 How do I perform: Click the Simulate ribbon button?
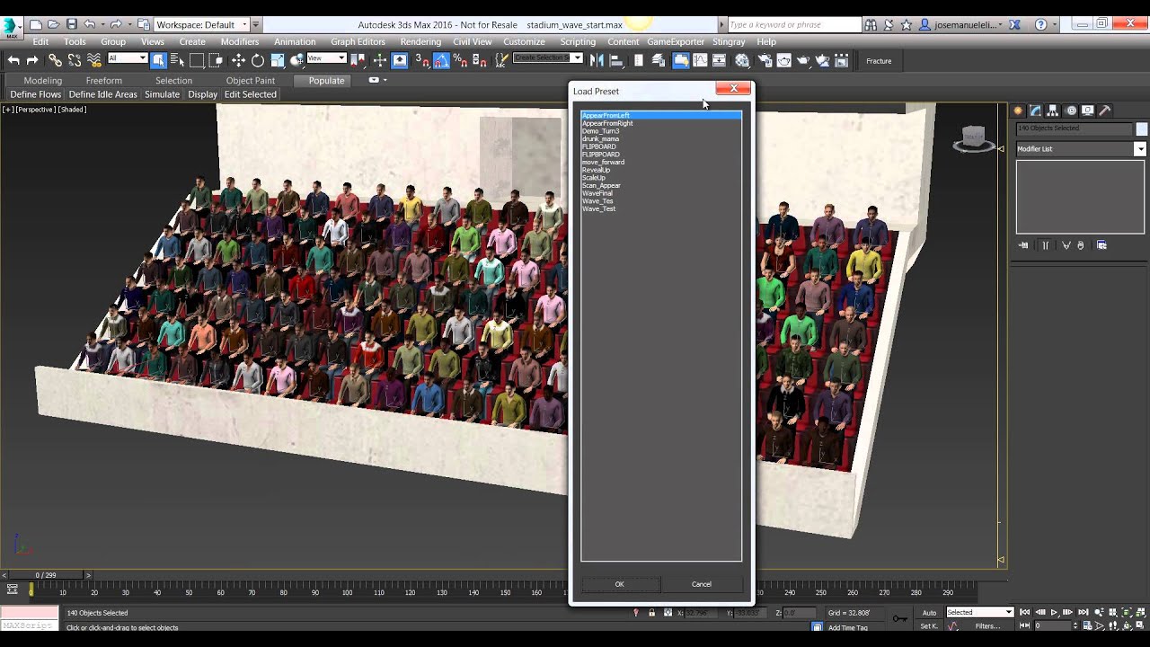click(162, 94)
